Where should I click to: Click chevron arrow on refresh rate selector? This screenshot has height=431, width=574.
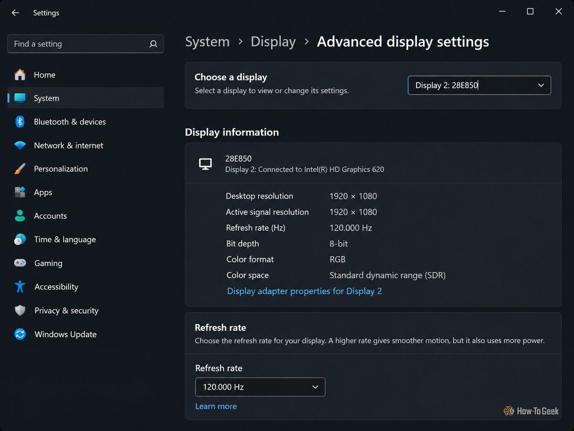coord(315,387)
